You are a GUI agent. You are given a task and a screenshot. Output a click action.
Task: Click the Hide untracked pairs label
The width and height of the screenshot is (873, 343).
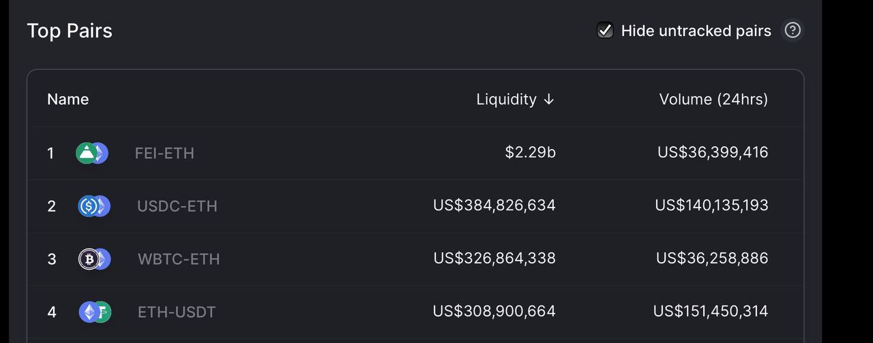696,31
